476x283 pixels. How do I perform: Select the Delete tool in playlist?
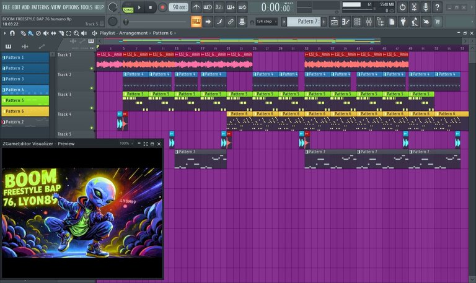click(38, 33)
